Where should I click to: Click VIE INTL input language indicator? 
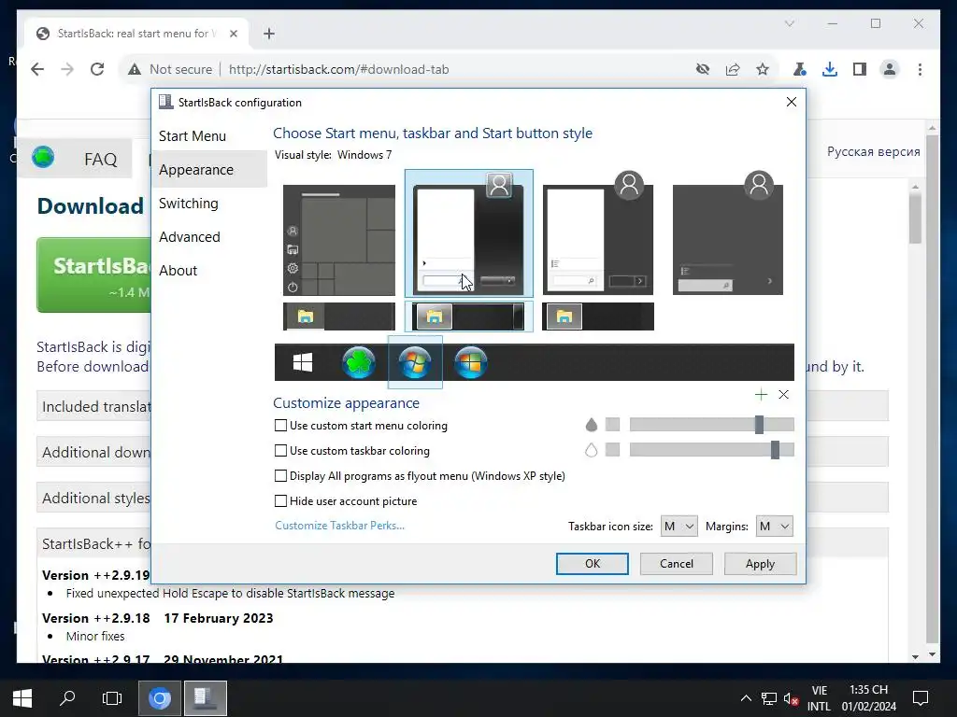pyautogui.click(x=819, y=698)
